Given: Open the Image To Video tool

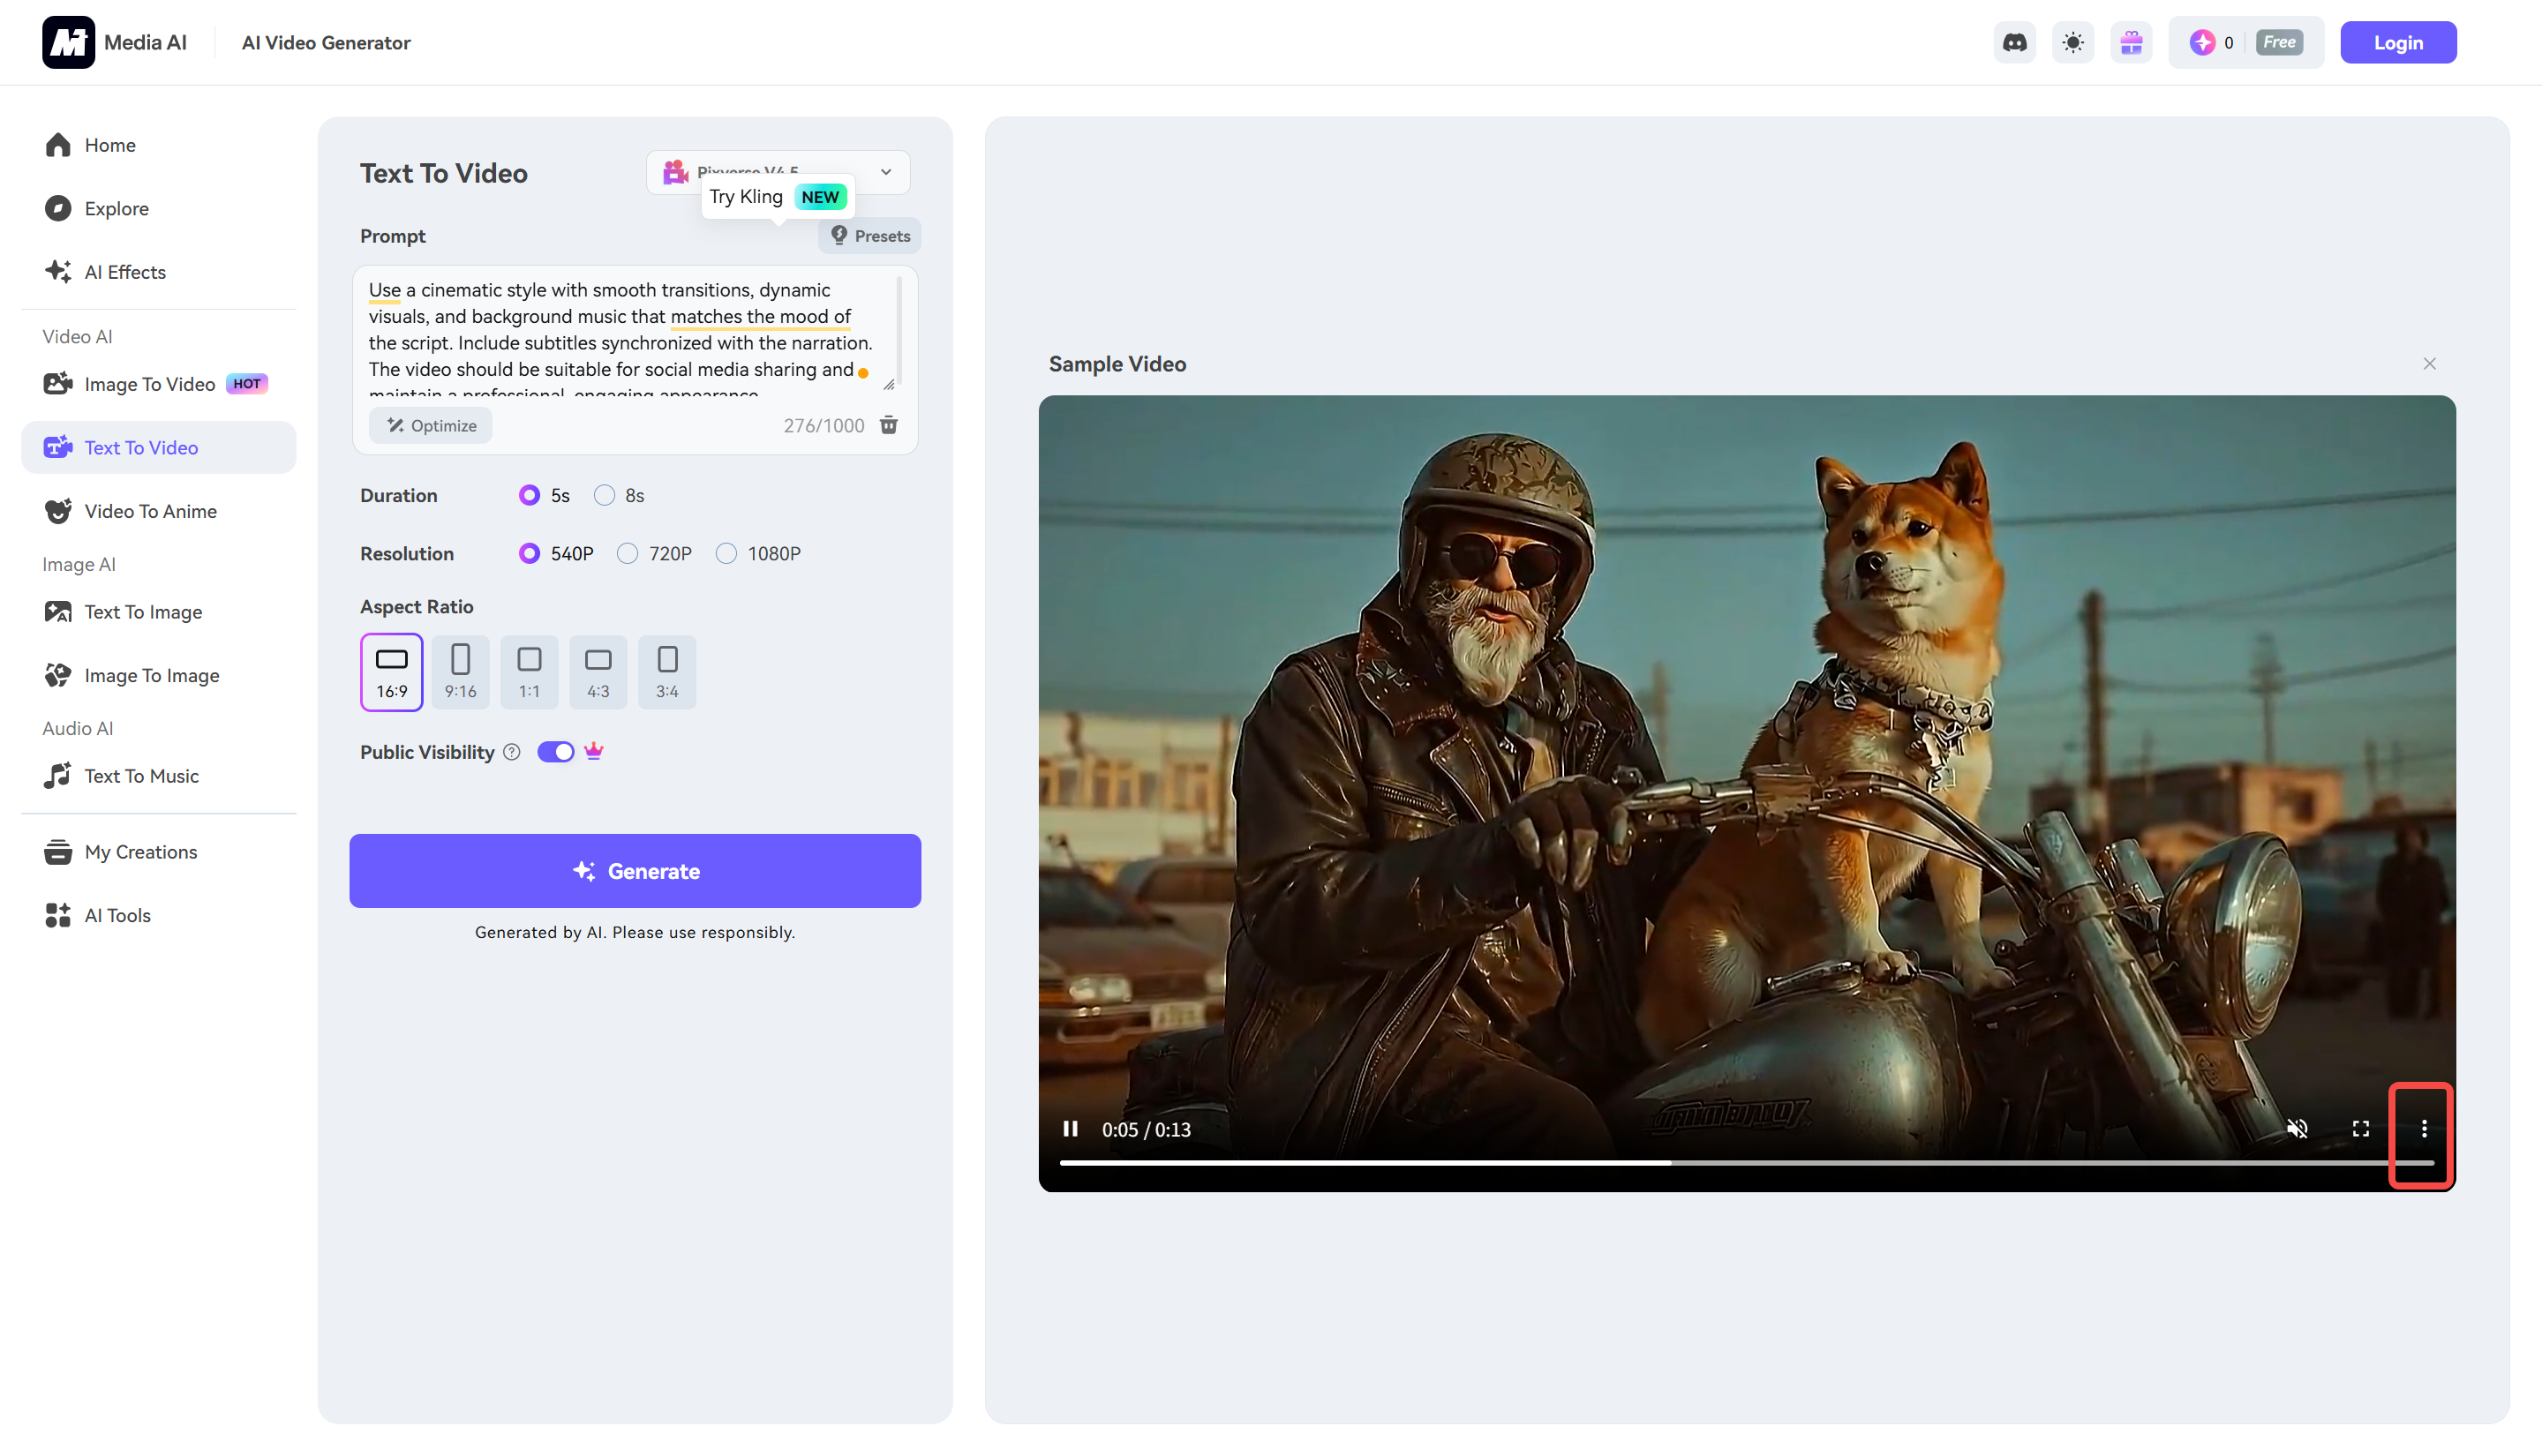Looking at the screenshot, I should pyautogui.click(x=150, y=383).
